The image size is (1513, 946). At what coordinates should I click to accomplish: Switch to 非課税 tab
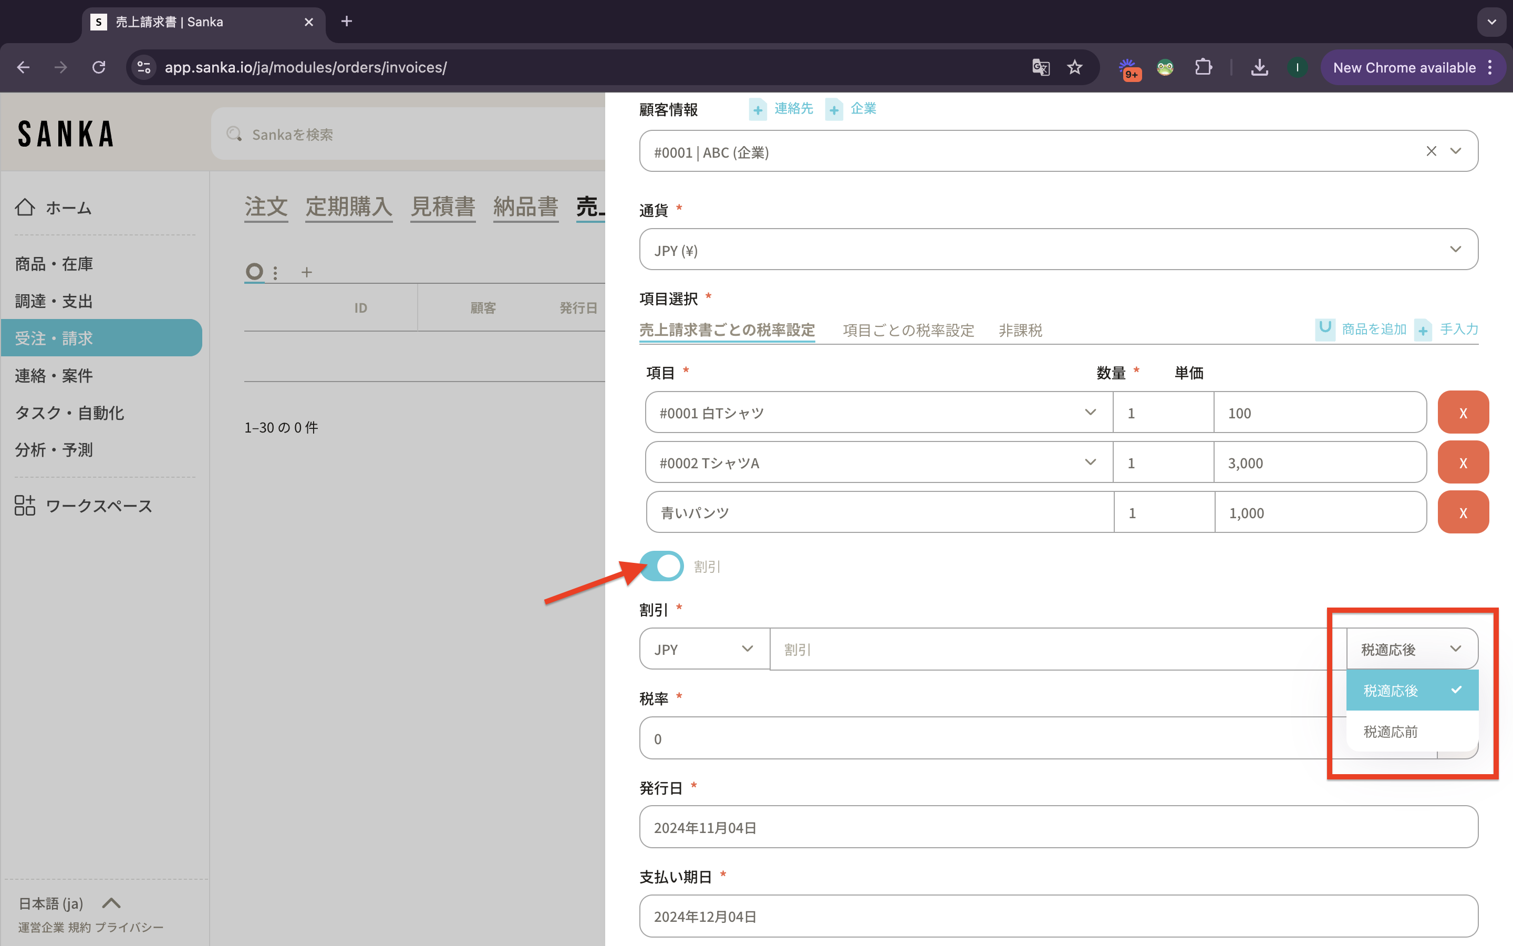1020,331
